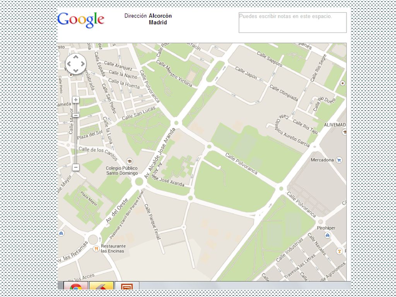This screenshot has width=396, height=297.
Task: Click the Plaza del Sol label
Action: (x=90, y=135)
